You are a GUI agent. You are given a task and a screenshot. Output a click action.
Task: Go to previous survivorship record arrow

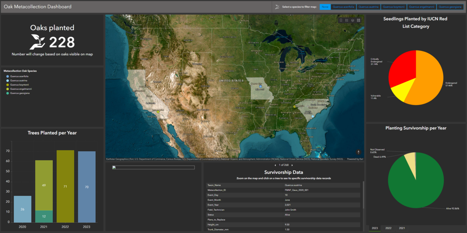point(276,165)
